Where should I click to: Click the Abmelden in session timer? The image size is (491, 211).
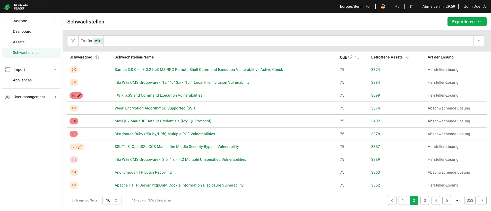point(439,6)
